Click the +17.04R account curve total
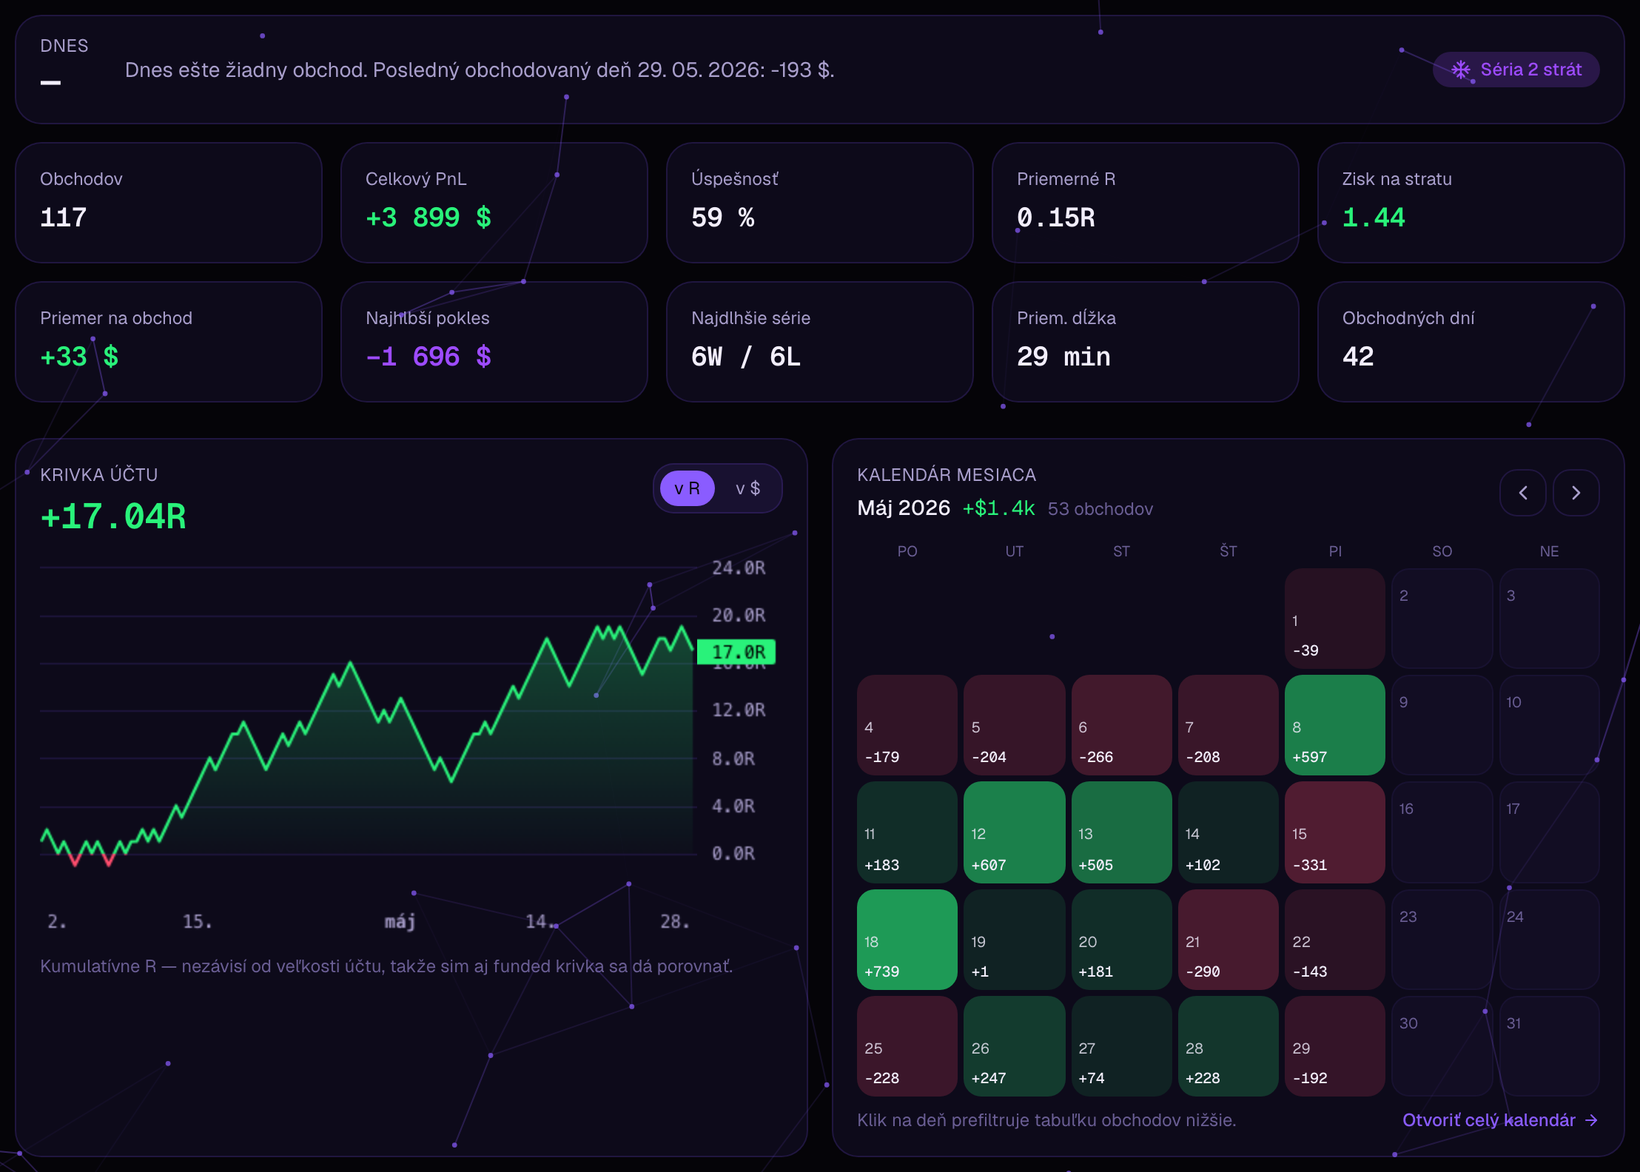The width and height of the screenshot is (1640, 1172). 113,516
